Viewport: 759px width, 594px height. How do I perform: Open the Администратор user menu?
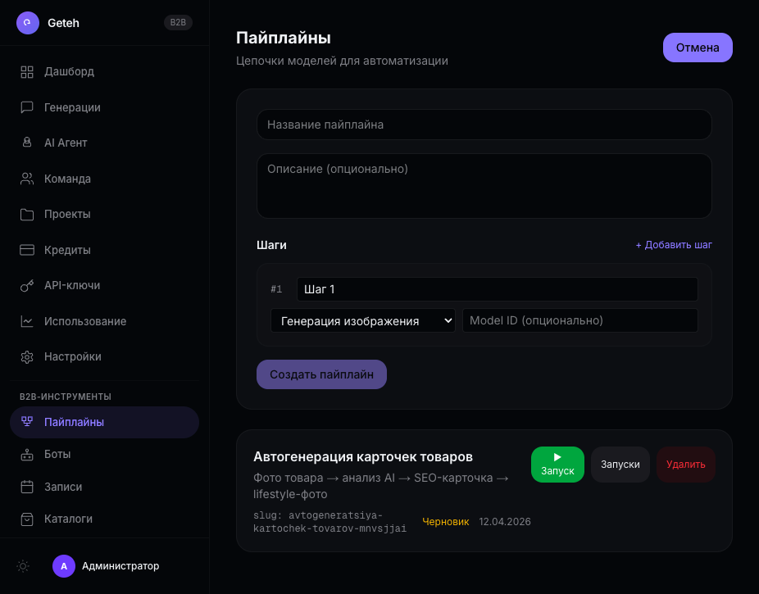(107, 566)
